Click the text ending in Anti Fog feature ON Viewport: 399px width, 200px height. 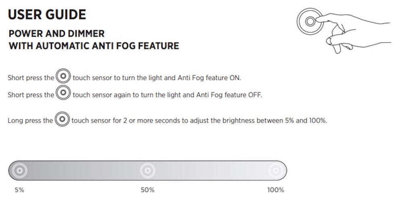pos(157,78)
